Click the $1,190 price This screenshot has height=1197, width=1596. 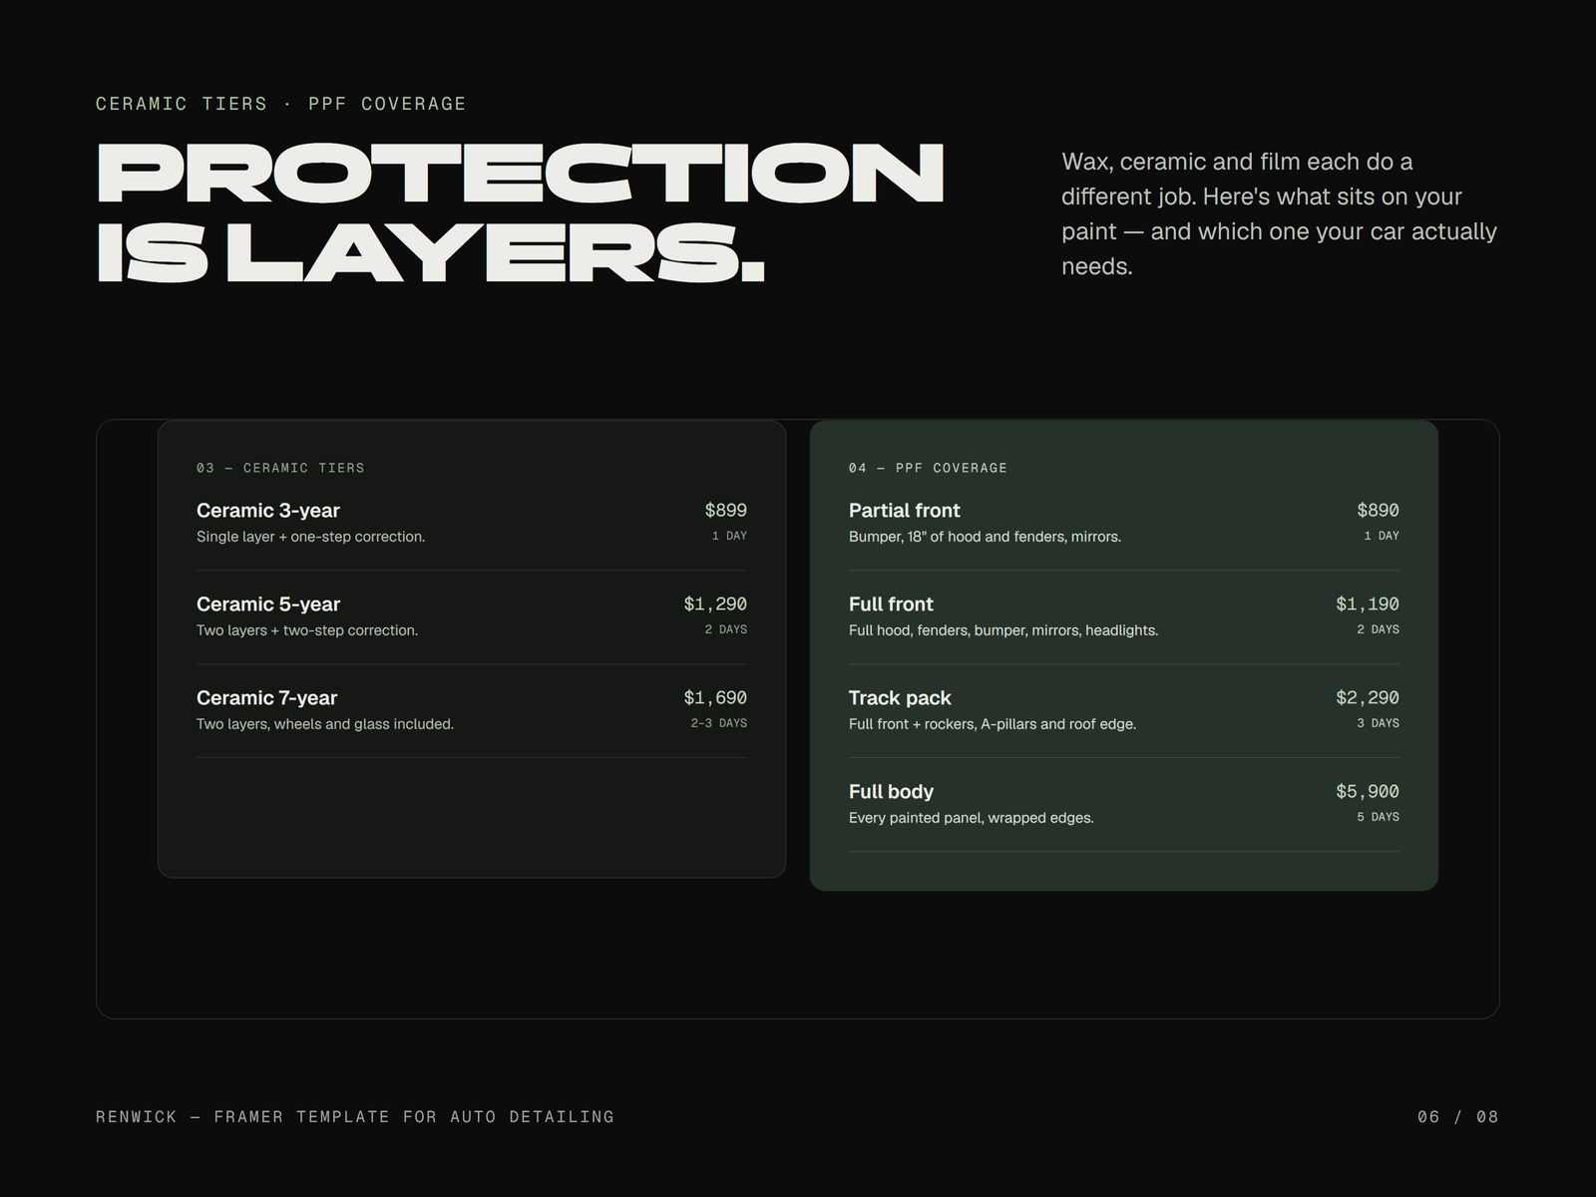pos(1368,603)
